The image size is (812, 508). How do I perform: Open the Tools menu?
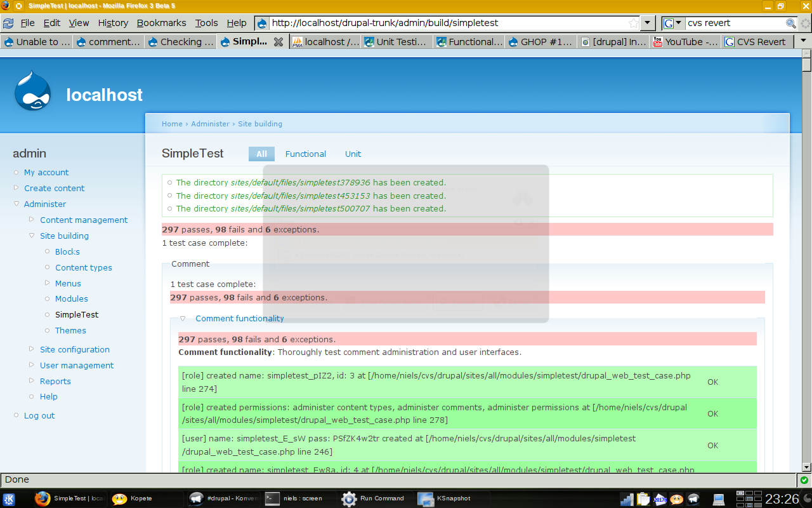pos(206,23)
